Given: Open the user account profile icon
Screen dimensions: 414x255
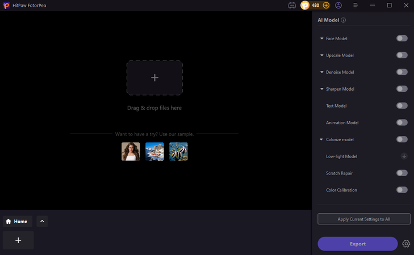Looking at the screenshot, I should click(x=339, y=5).
